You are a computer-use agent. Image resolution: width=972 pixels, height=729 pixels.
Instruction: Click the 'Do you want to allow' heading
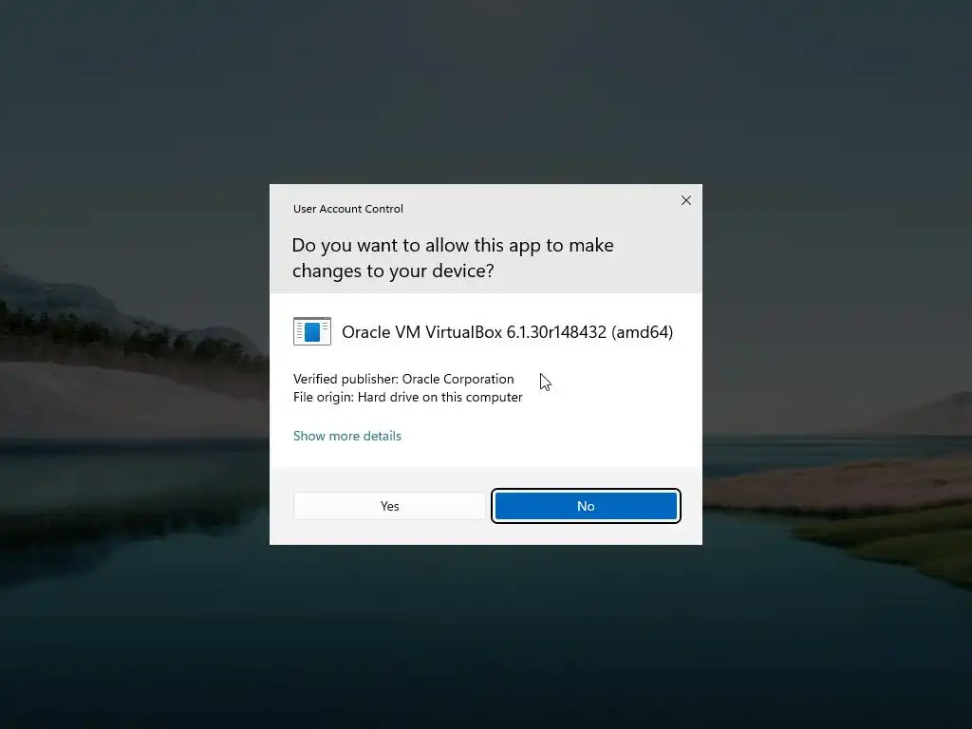pos(453,258)
